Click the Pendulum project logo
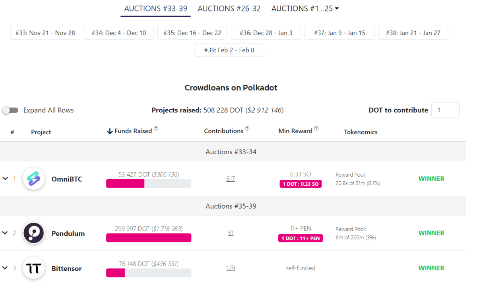Screen dimensions: 477x293 pos(33,233)
